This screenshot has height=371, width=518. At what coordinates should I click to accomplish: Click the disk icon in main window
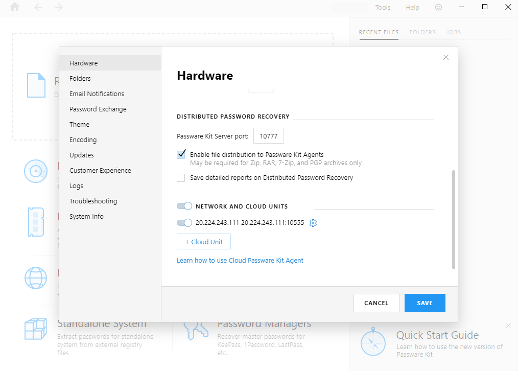tap(36, 171)
